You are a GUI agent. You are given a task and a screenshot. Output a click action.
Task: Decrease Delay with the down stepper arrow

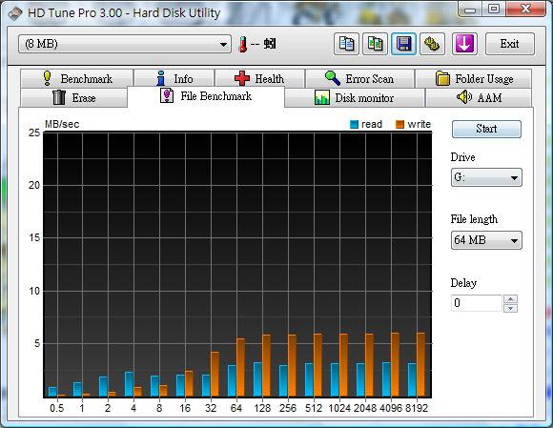(510, 308)
